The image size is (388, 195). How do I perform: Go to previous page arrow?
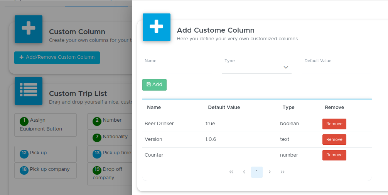point(244,172)
